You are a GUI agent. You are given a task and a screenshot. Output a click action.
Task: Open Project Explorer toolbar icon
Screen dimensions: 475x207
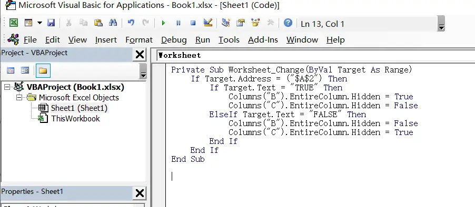(226, 23)
